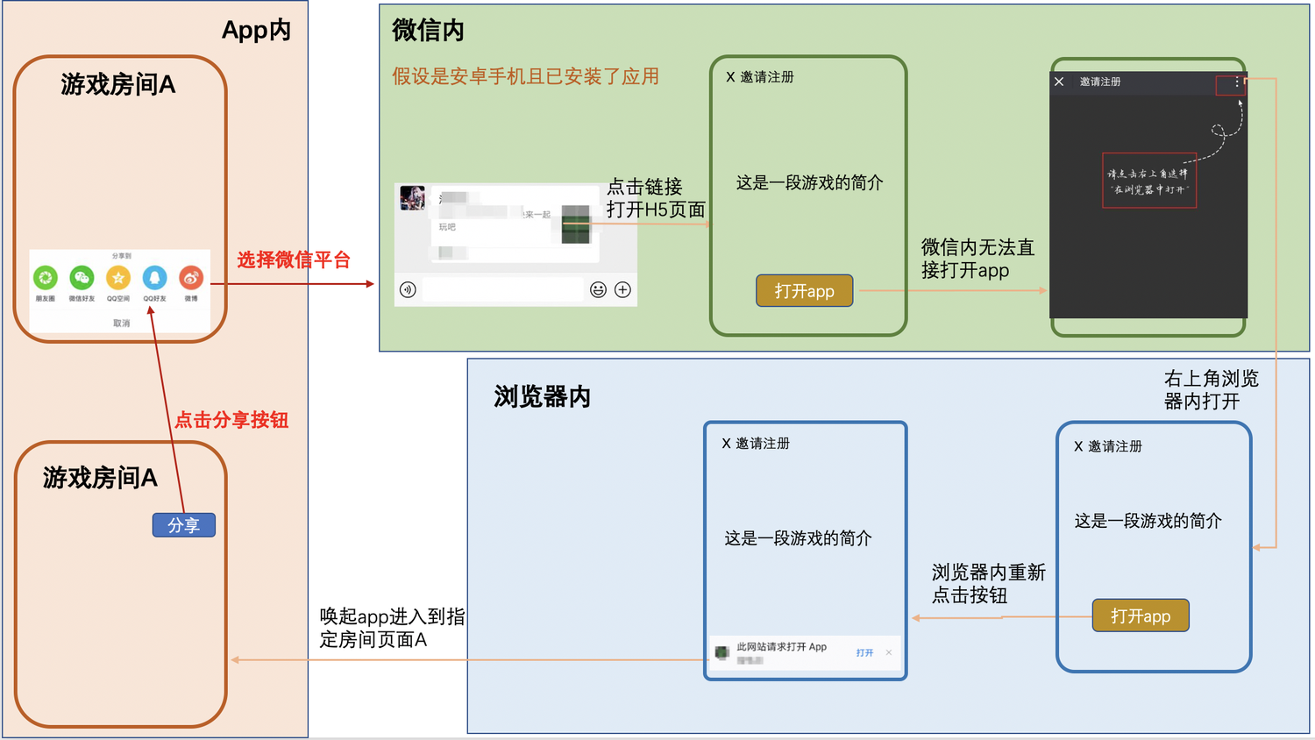1315x740 pixels.
Task: Close the browser 邀请注册 page containing the App prompt
Action: coord(726,444)
